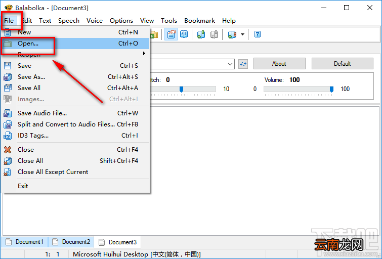Open the Voice menu
Viewport: 382px width, 259px height.
click(x=95, y=20)
